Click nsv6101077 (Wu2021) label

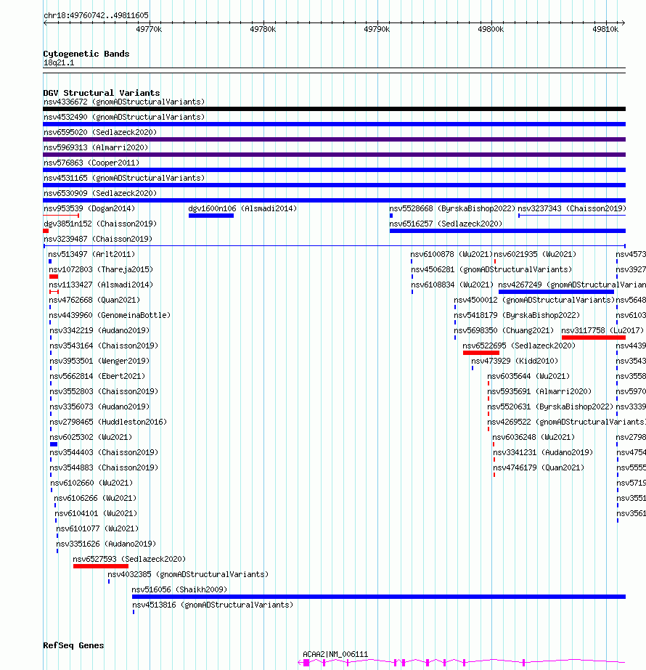pyautogui.click(x=97, y=529)
